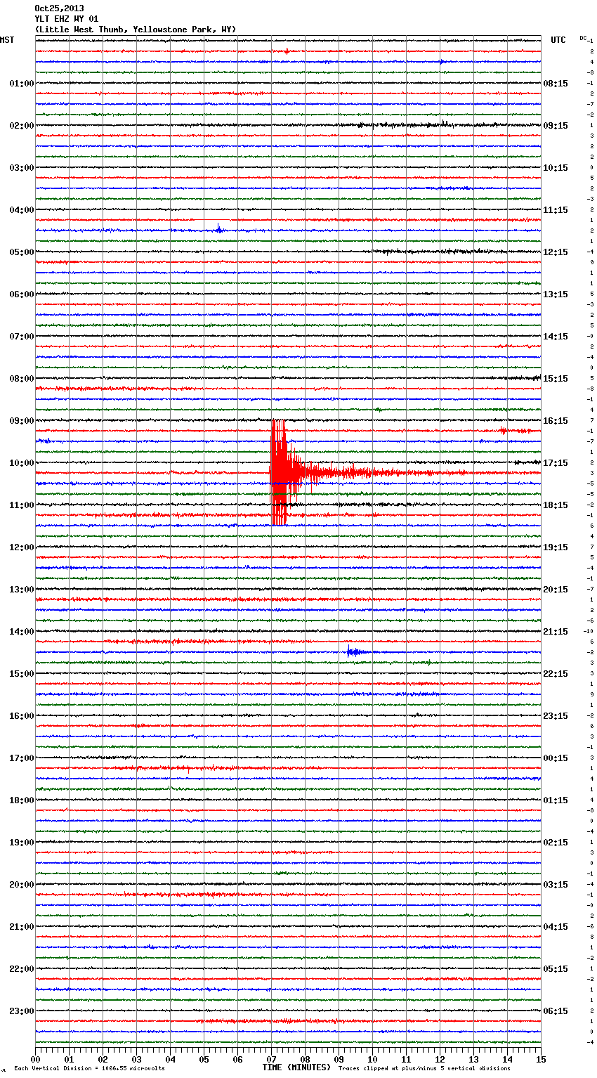Click the UTC time label "03:15"
597x1078 pixels.
(556, 885)
